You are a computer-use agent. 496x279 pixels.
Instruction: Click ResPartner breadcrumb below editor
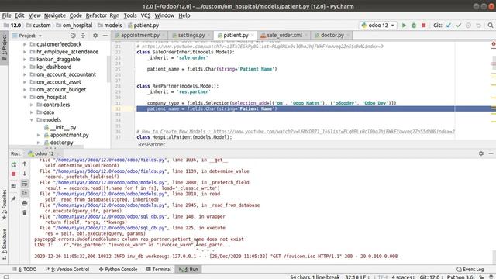tap(152, 145)
